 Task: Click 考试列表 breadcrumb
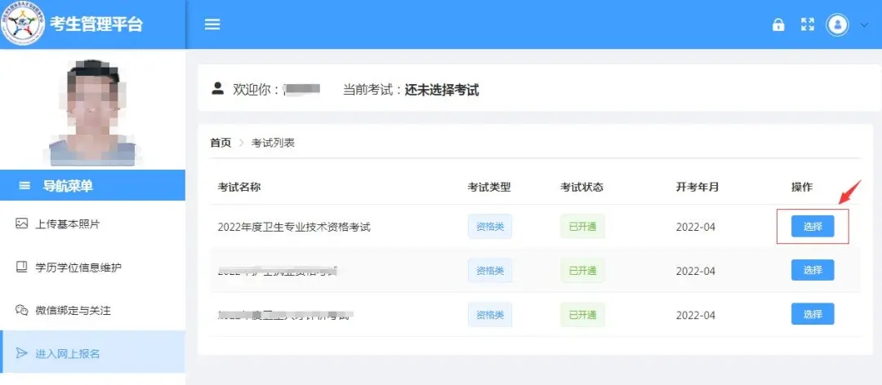tap(273, 143)
